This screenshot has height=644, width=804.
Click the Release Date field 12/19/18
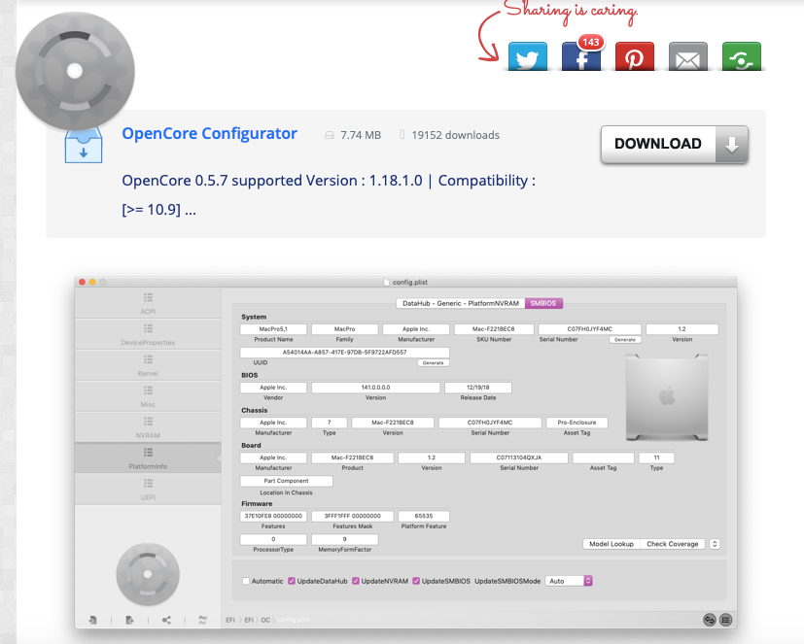[478, 388]
